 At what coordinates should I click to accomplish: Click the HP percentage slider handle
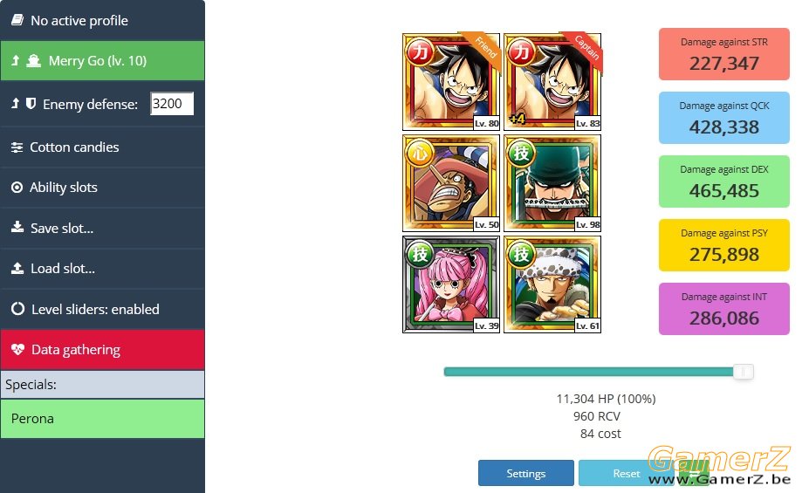[x=744, y=372]
